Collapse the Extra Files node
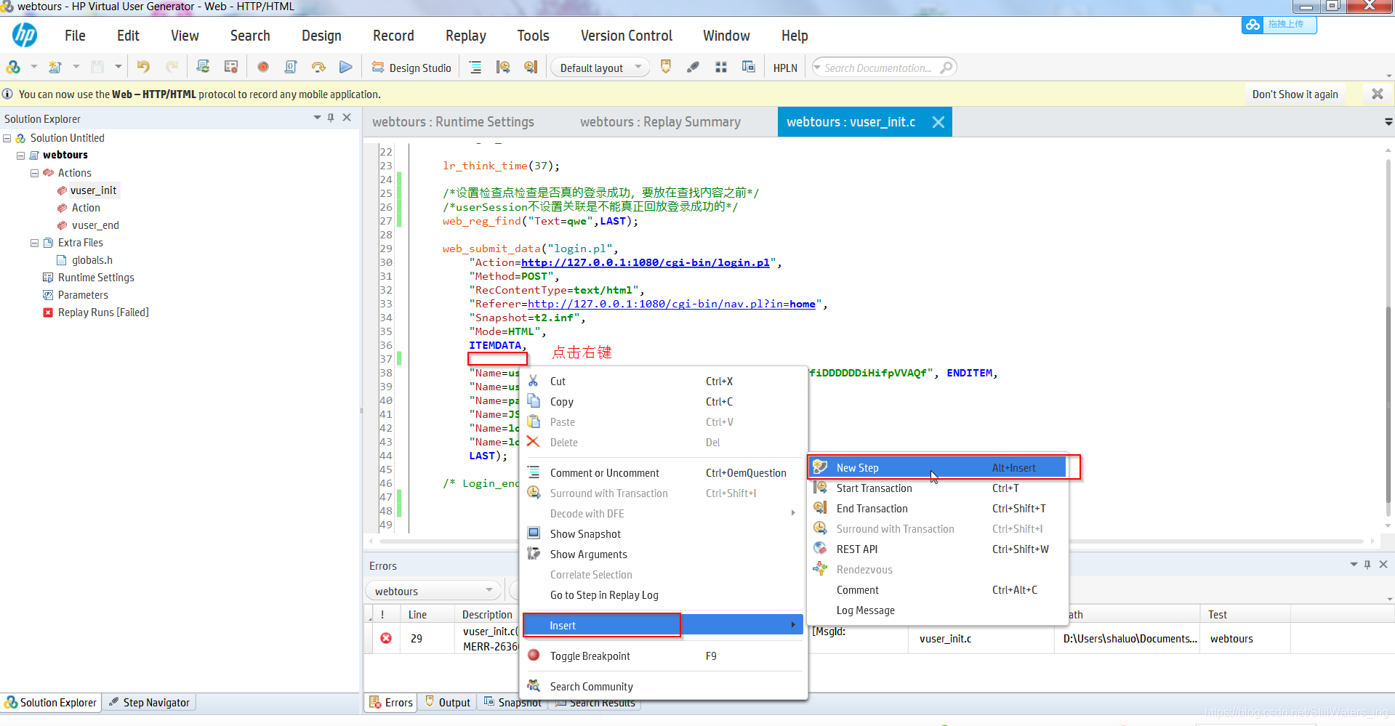The height and width of the screenshot is (726, 1395). click(x=34, y=243)
